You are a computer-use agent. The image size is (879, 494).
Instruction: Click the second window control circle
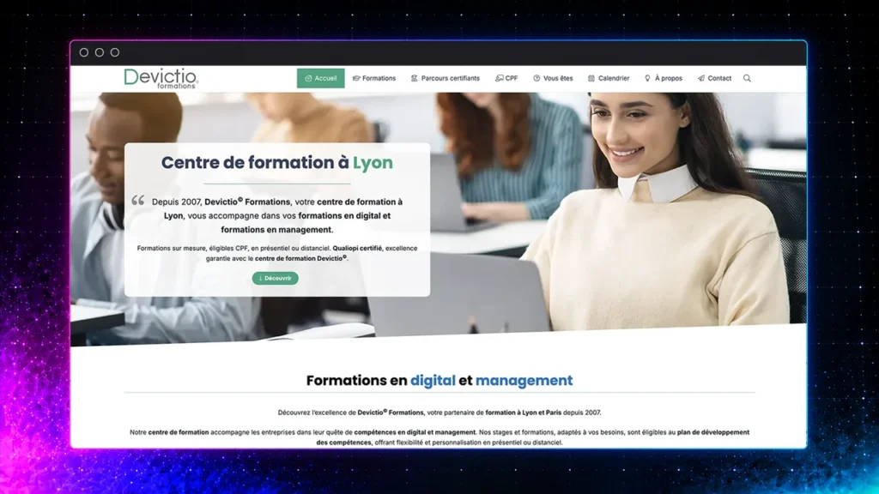(100, 52)
